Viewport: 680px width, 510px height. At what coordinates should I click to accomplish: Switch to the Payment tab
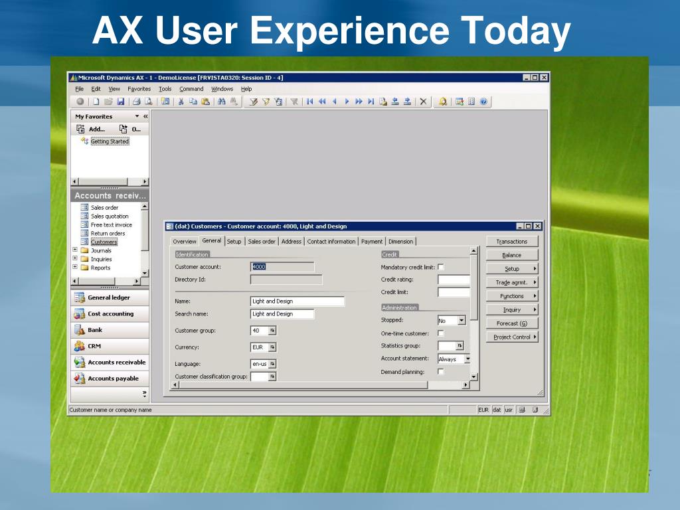372,242
